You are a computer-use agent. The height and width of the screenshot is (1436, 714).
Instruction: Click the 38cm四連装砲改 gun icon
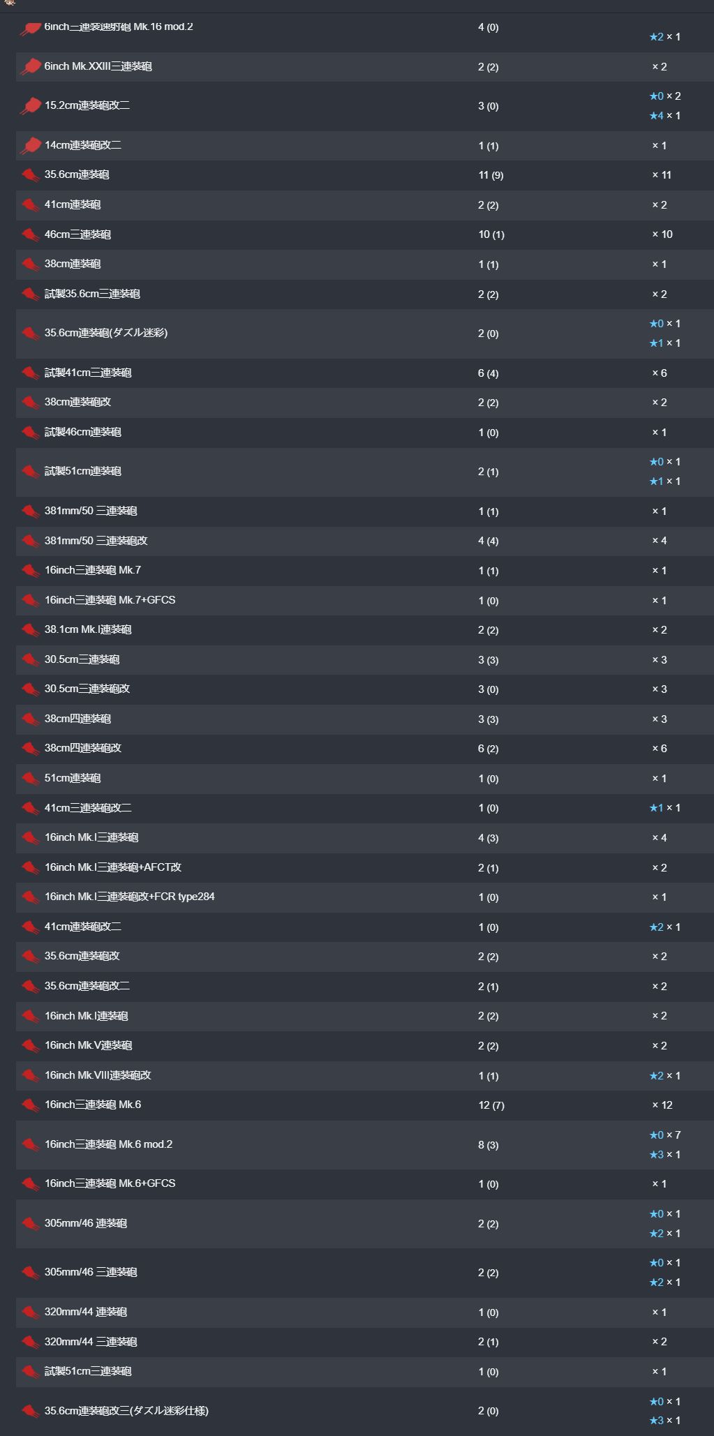tap(30, 749)
